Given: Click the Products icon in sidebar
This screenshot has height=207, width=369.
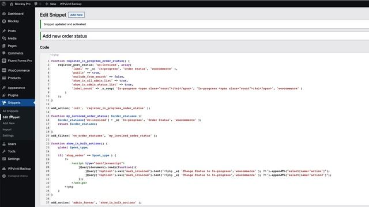Looking at the screenshot, I should (x=4, y=78).
